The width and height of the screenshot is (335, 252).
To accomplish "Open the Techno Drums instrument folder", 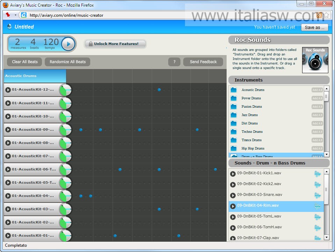I will click(234, 132).
